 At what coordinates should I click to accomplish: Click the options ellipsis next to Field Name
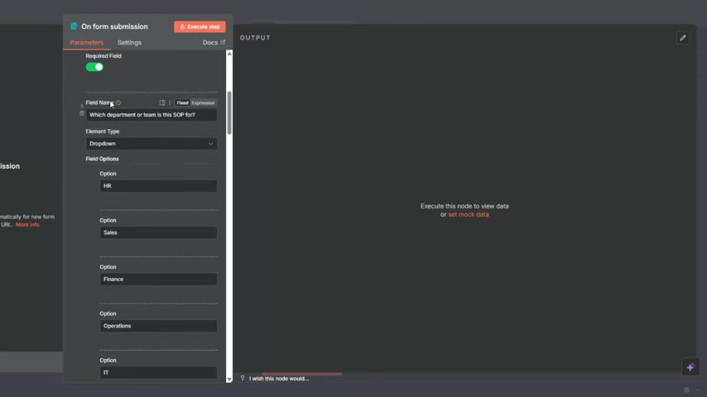click(x=169, y=103)
